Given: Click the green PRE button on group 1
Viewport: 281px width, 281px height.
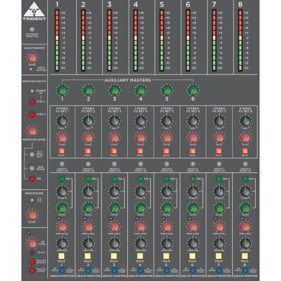Looking at the screenshot, I should tap(61, 179).
